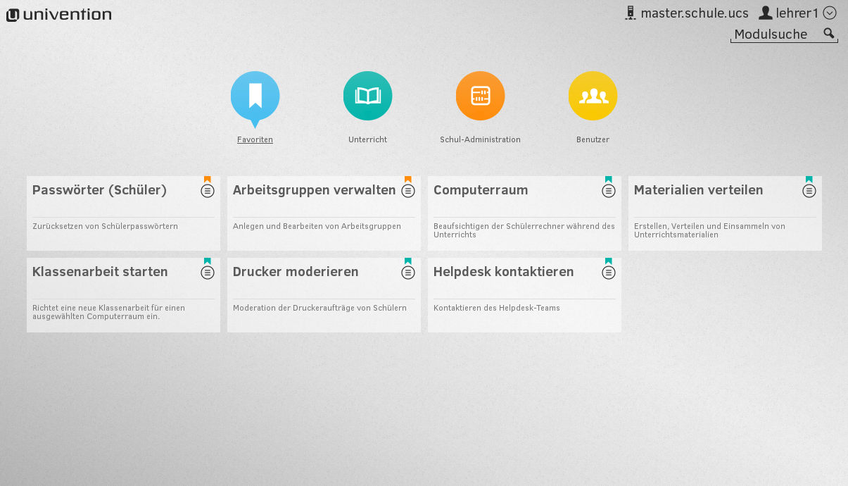Open the Schul-Administration orange icon
Screen dimensions: 848x486
tap(480, 96)
